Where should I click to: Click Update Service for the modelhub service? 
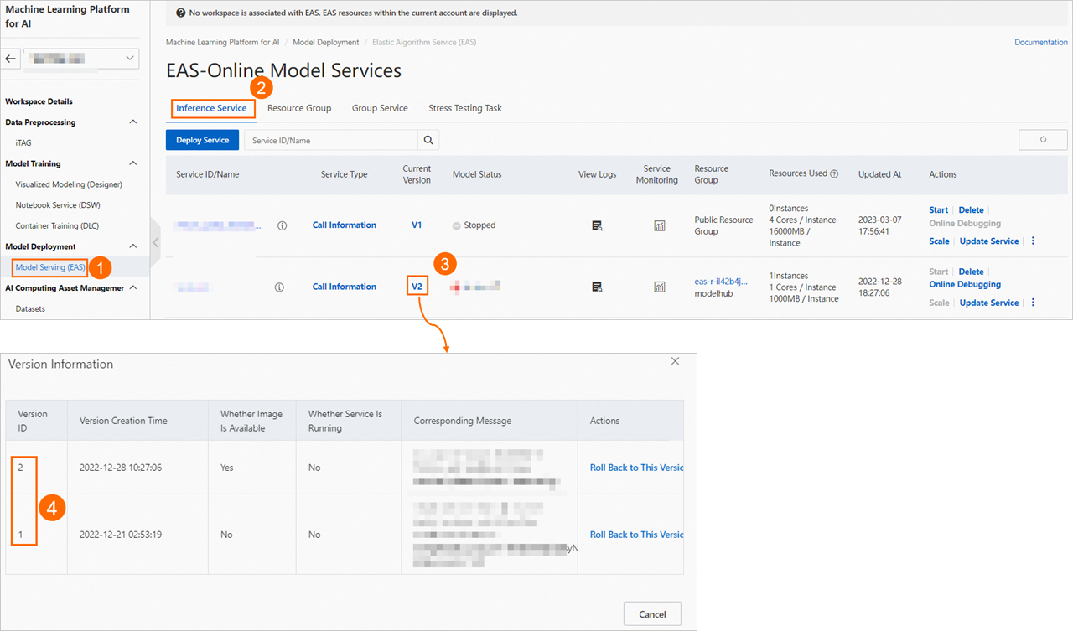click(989, 303)
